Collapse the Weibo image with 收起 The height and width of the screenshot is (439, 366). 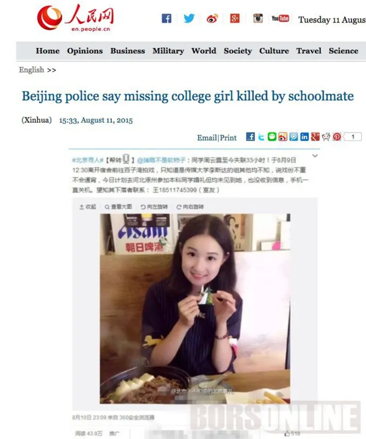[88, 207]
